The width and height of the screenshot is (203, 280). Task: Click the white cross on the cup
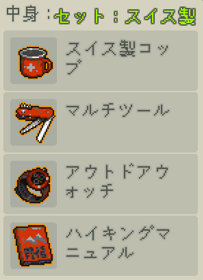pyautogui.click(x=30, y=68)
